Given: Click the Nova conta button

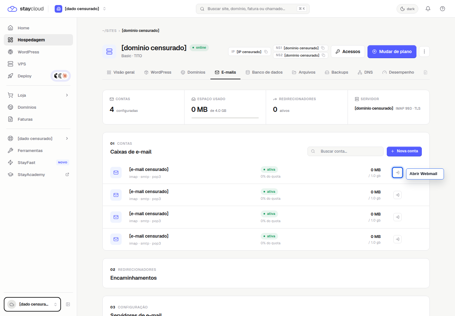Looking at the screenshot, I should click(x=404, y=151).
